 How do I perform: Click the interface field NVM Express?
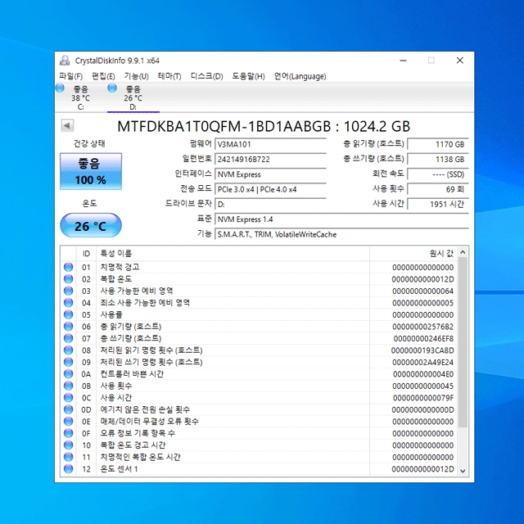tap(270, 174)
